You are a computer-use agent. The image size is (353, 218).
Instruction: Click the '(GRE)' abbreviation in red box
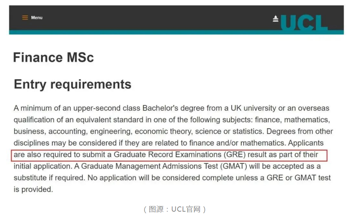[x=234, y=155]
